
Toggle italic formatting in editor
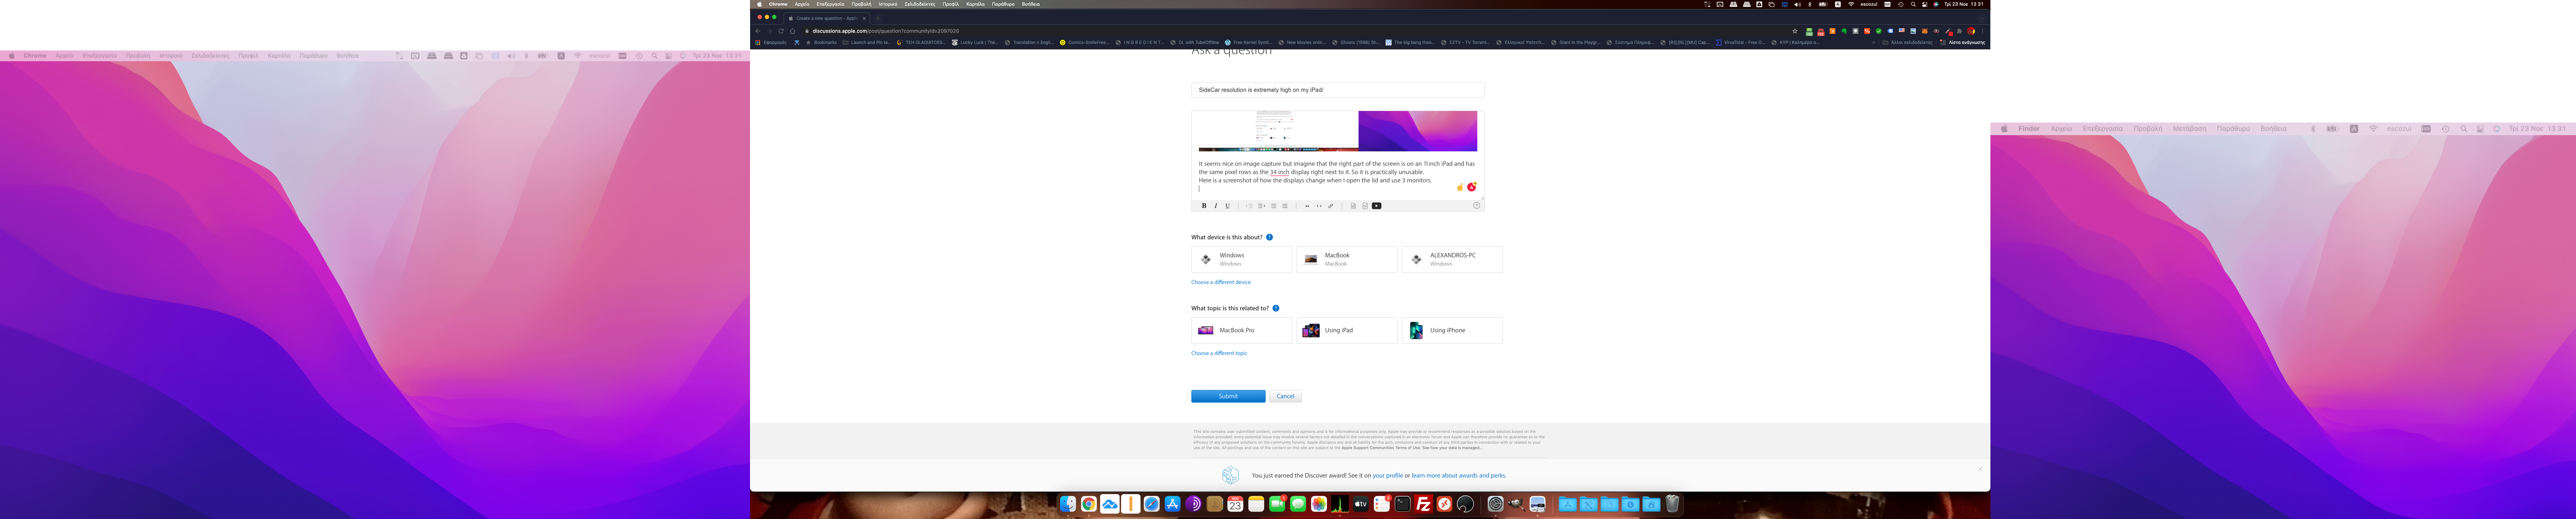[x=1216, y=206]
